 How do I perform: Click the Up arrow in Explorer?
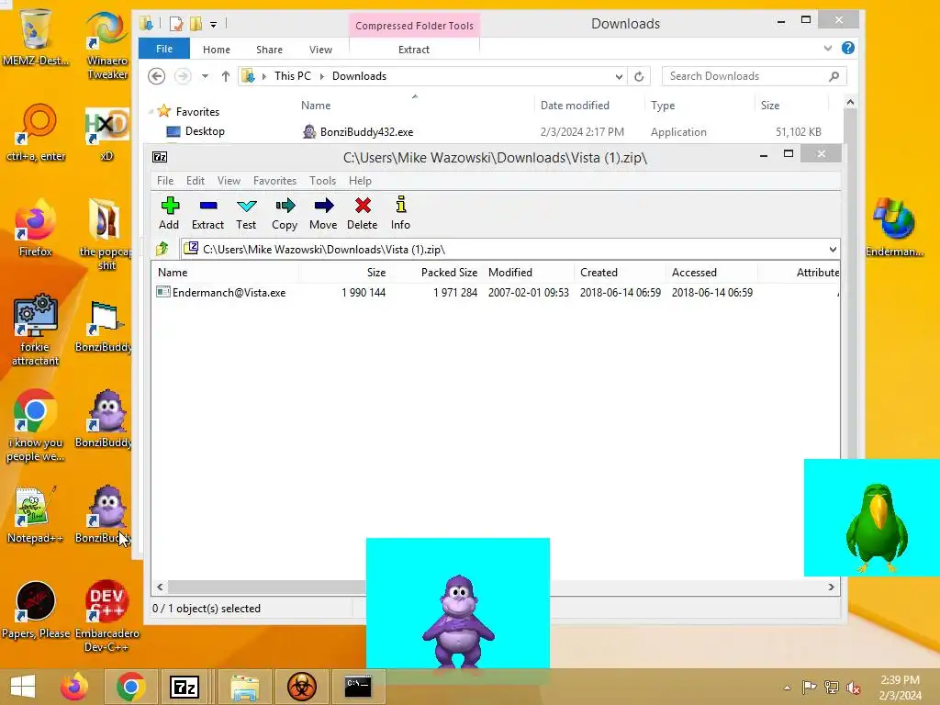tap(226, 76)
